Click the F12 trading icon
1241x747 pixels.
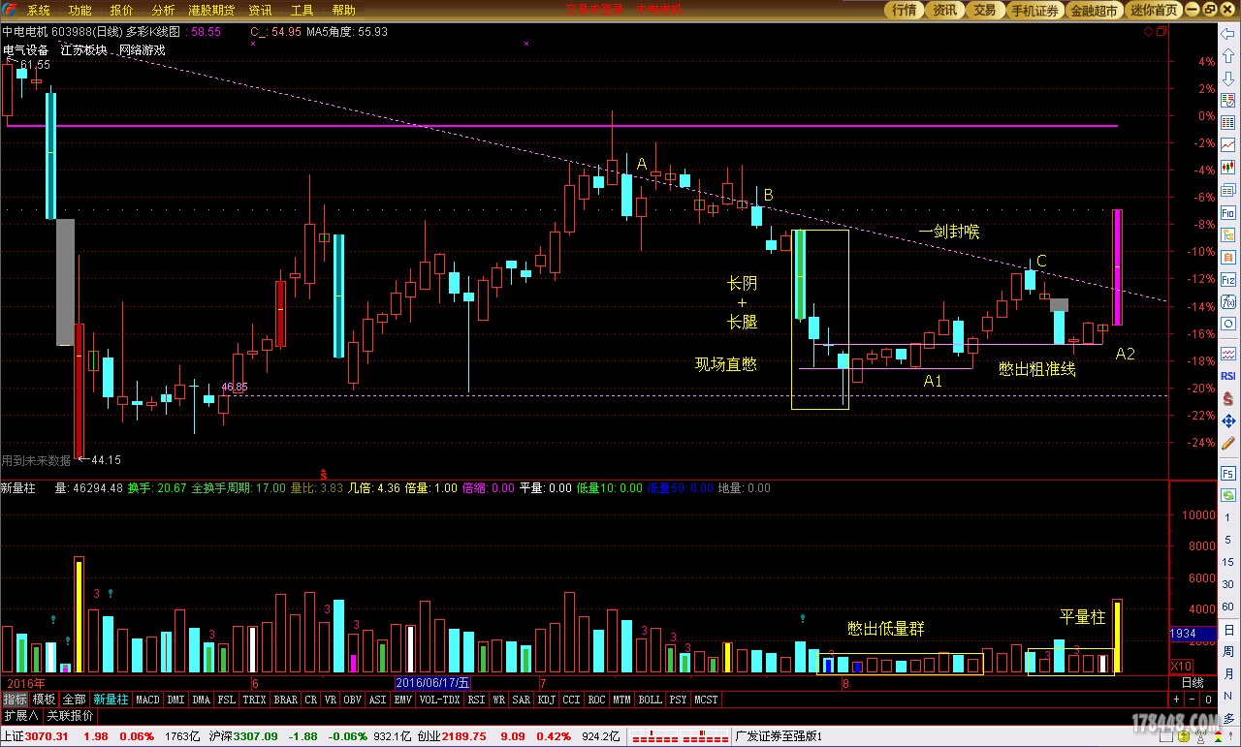click(1228, 280)
